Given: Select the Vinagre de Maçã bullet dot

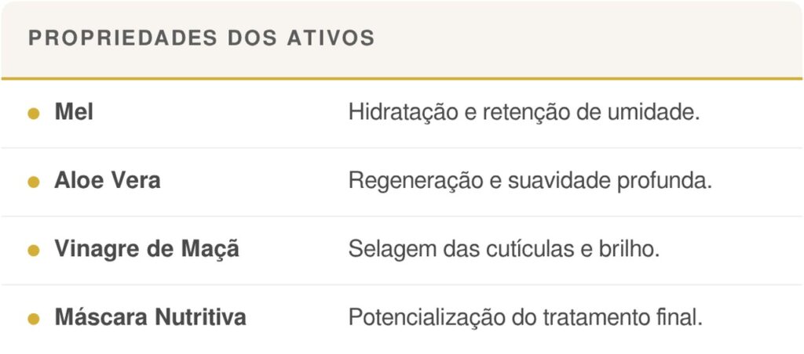Looking at the screenshot, I should tap(34, 251).
